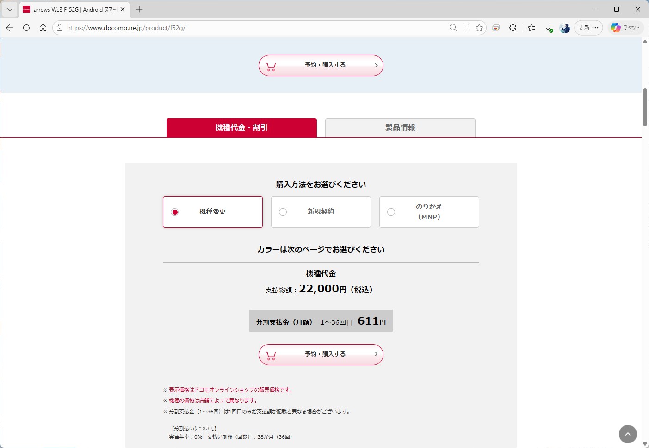This screenshot has height=448, width=649.
Task: Click the lower 予約・購入する button
Action: (321, 355)
